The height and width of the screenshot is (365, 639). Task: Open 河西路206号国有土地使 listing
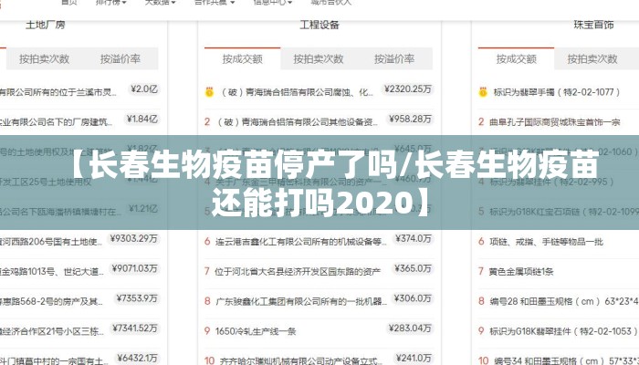pos(51,242)
